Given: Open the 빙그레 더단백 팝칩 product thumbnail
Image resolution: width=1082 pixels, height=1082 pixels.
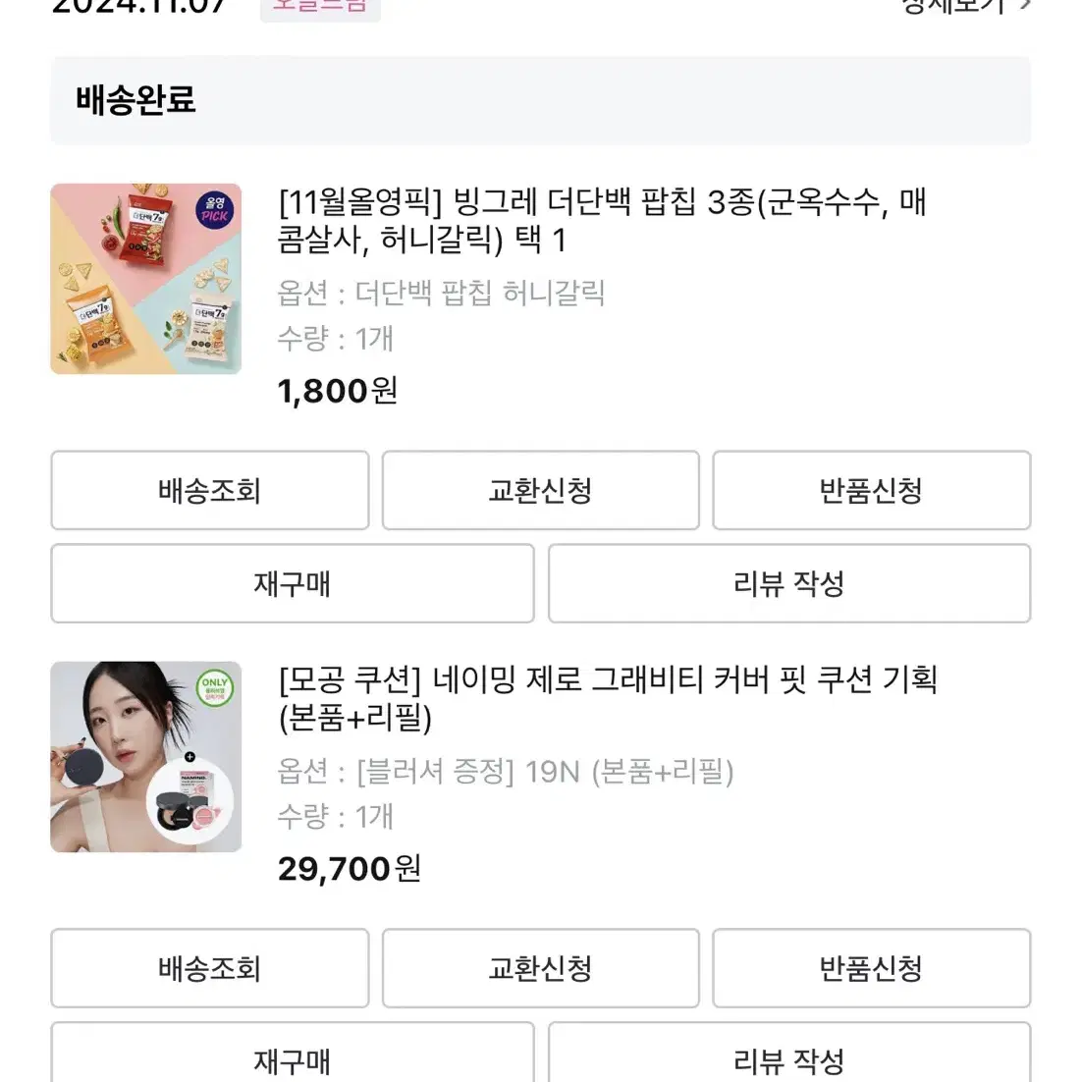Looking at the screenshot, I should 146,279.
